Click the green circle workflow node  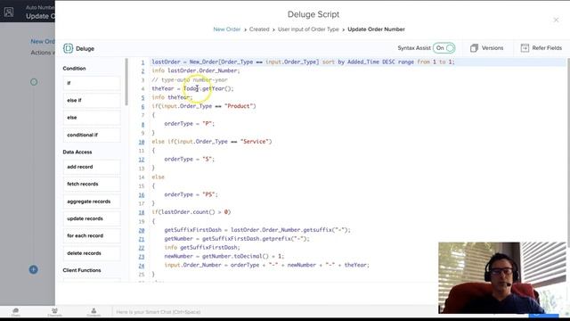tap(34, 82)
